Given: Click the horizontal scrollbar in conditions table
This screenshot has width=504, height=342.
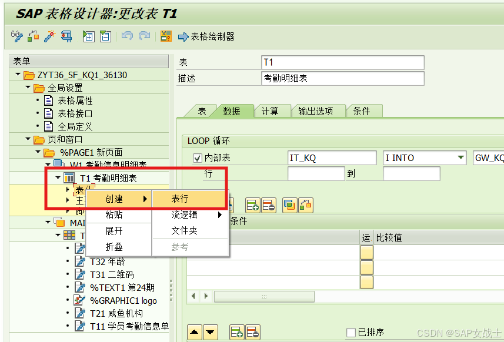Looking at the screenshot, I should 264,296.
